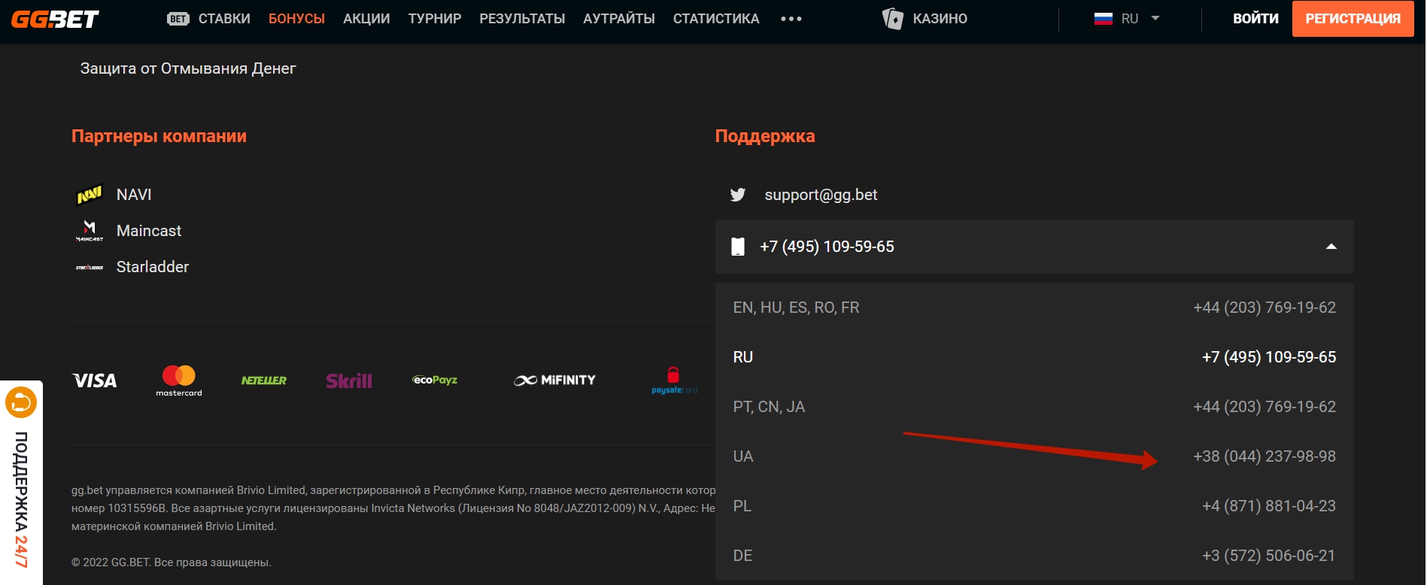
Task: Open the Бонусы menu item
Action: pos(296,19)
